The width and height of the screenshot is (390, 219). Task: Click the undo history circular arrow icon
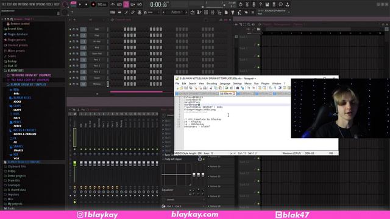click(240, 4)
